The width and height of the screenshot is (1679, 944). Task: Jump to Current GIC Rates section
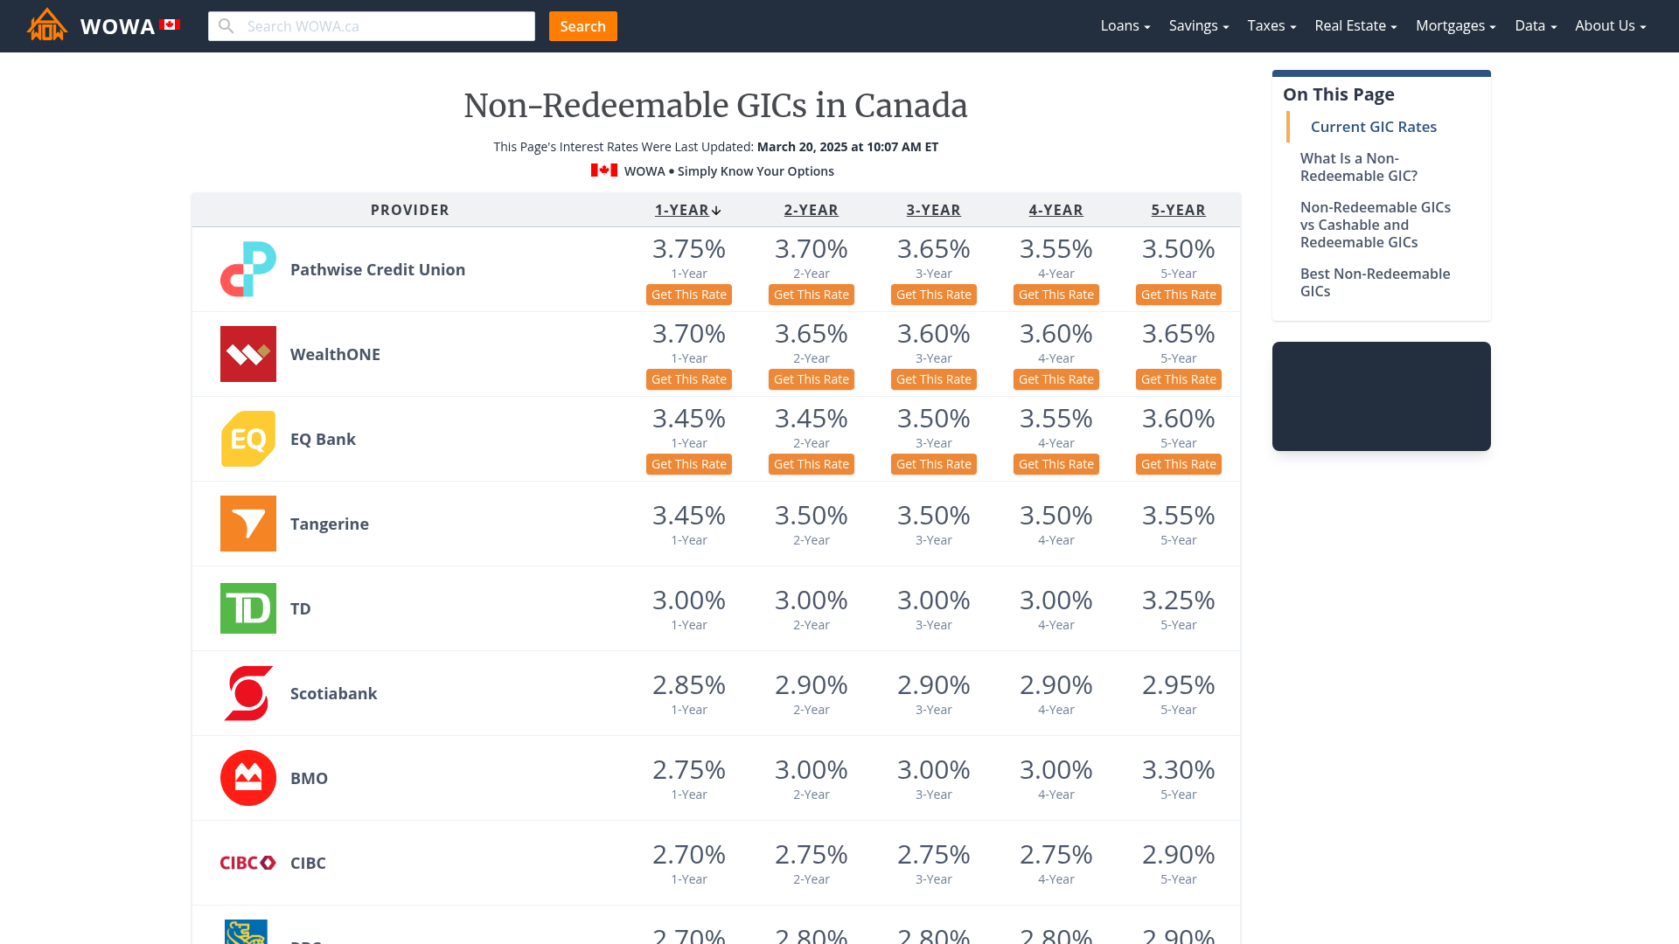coord(1373,127)
